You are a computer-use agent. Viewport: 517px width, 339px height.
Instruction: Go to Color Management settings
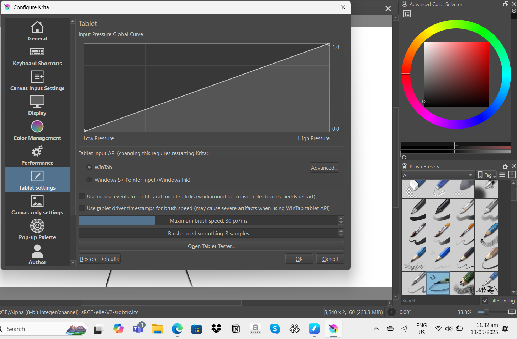coord(37,130)
